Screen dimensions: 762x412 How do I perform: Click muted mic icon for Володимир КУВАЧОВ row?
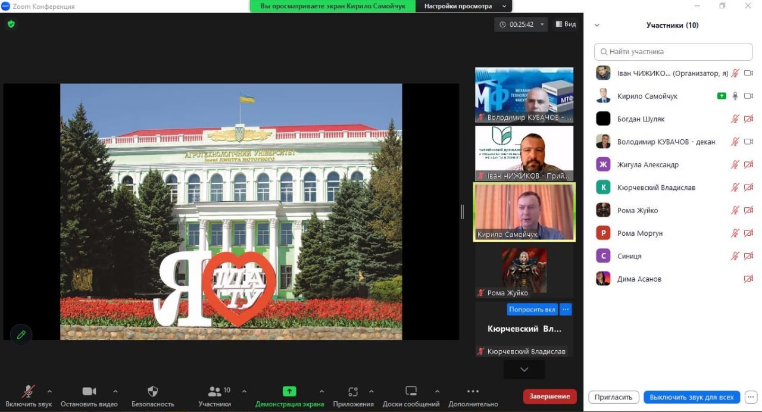point(735,142)
